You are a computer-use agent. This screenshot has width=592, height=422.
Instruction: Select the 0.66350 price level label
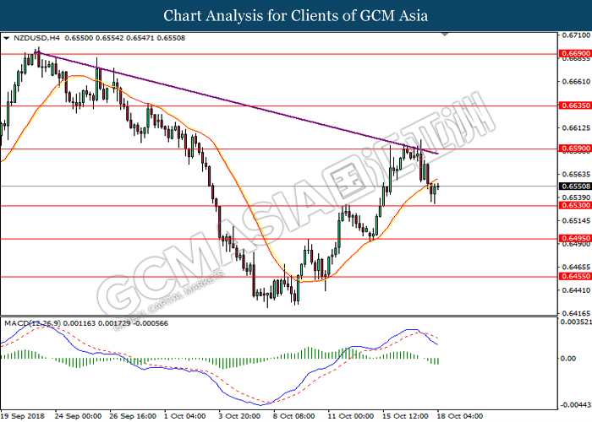[575, 105]
